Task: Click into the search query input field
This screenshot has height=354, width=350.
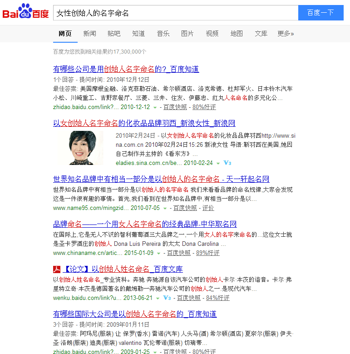Action: click(x=176, y=13)
